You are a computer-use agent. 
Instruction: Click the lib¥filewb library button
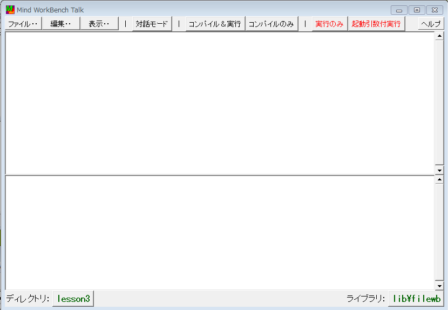pos(416,299)
